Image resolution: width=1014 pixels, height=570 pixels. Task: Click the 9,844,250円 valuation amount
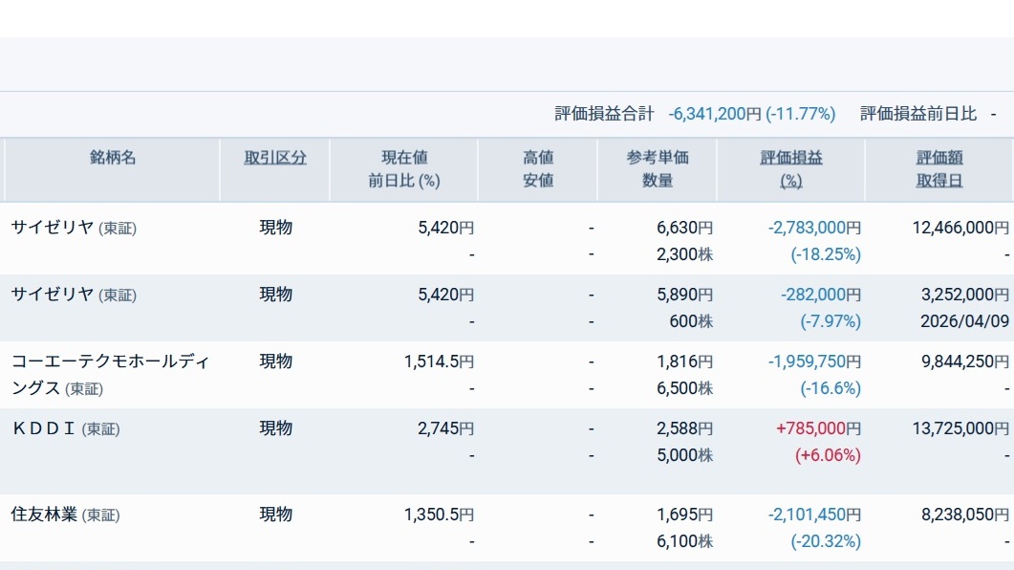(x=965, y=362)
